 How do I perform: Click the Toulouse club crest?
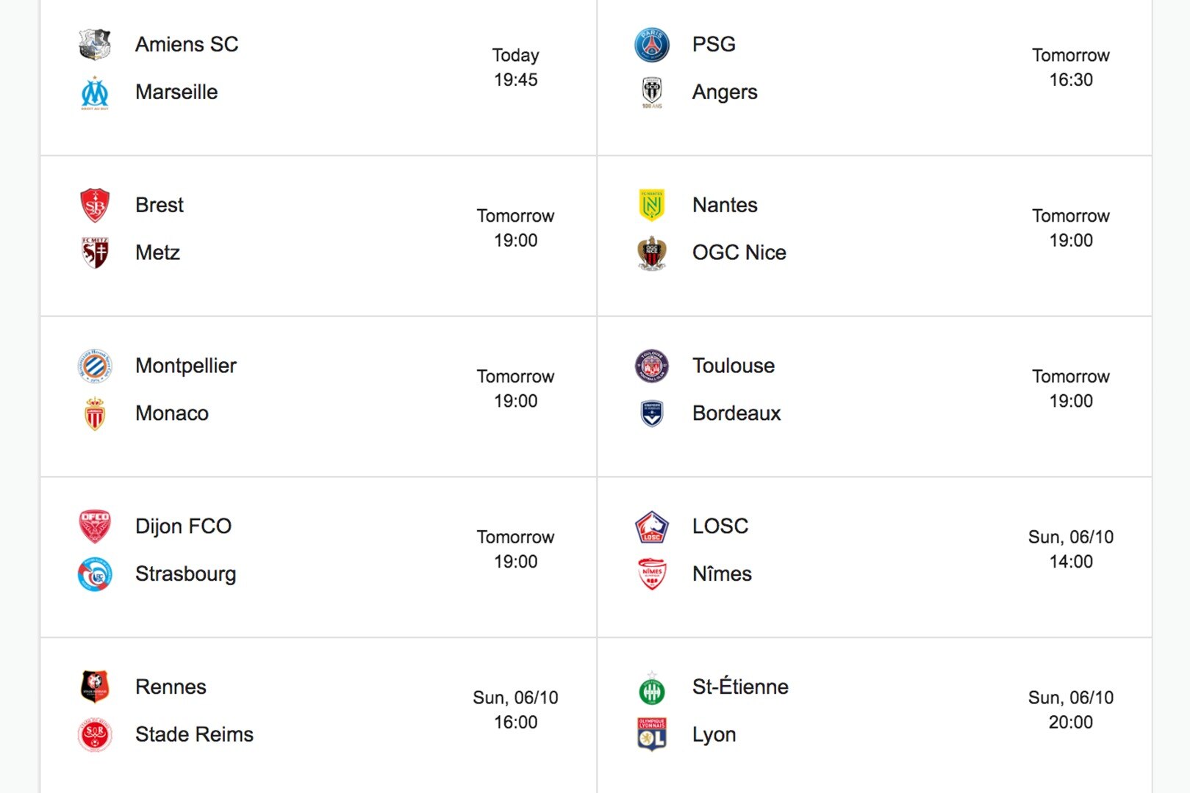(x=650, y=366)
